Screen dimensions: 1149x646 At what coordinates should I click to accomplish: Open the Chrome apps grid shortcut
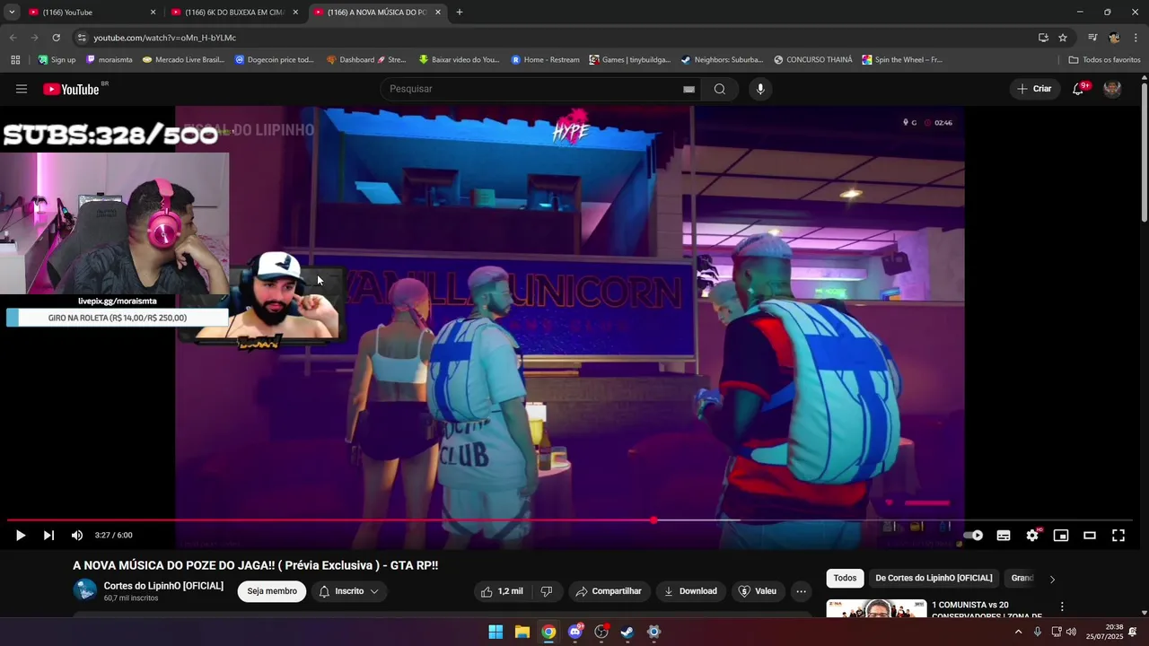coord(15,60)
